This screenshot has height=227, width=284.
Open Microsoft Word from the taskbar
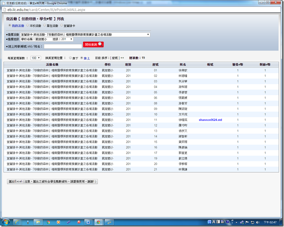click(x=88, y=222)
